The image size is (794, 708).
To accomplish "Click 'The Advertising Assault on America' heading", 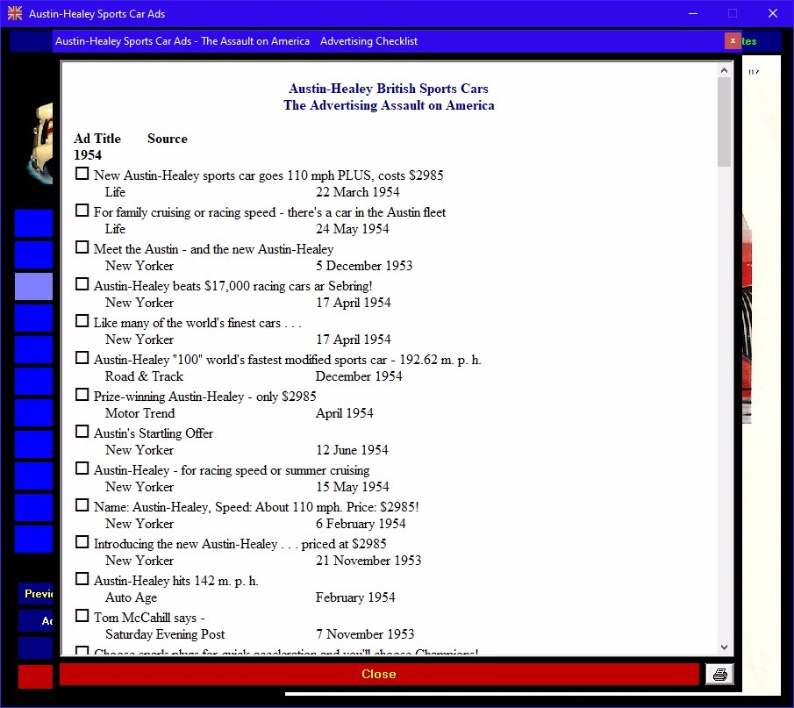I will pos(389,105).
